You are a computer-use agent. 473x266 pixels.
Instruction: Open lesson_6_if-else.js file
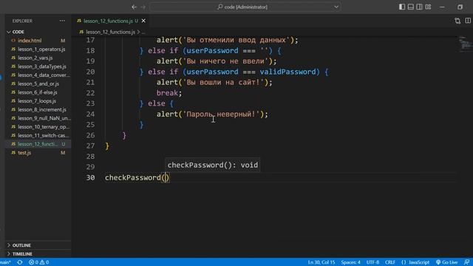[x=38, y=92]
